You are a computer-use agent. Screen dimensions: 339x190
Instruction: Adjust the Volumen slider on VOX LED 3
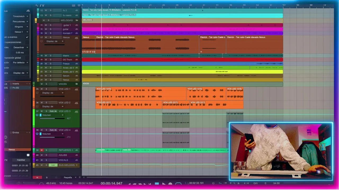pyautogui.click(x=52, y=118)
